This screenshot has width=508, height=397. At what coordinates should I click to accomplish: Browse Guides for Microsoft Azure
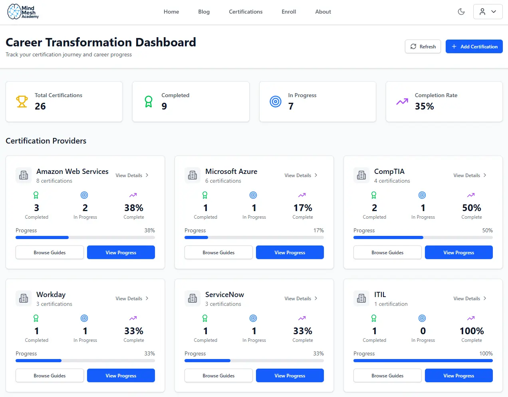[218, 252]
